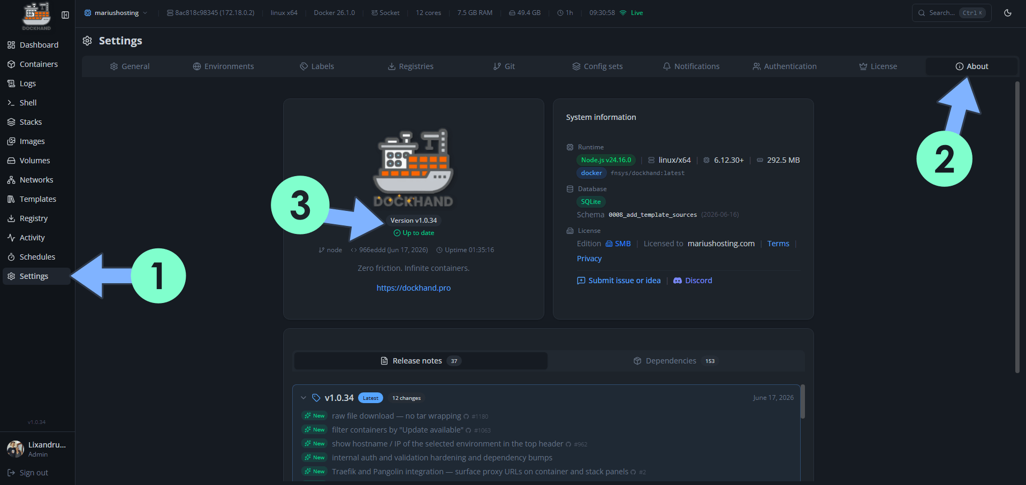Click the docker runtime badge
The height and width of the screenshot is (485, 1026).
(591, 173)
